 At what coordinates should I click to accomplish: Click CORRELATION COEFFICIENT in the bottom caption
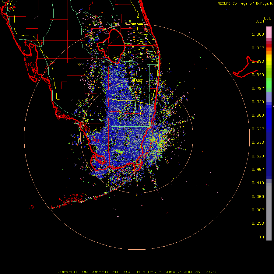(x=89, y=272)
